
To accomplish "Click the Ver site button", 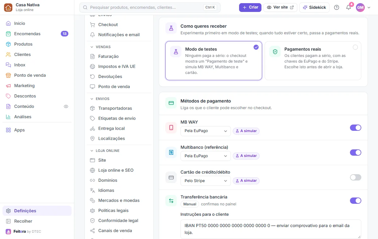I will (x=280, y=7).
